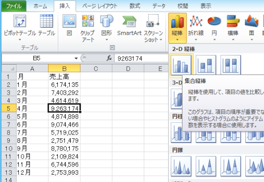
Task: Select the 挿入 tab
Action: (x=65, y=6)
